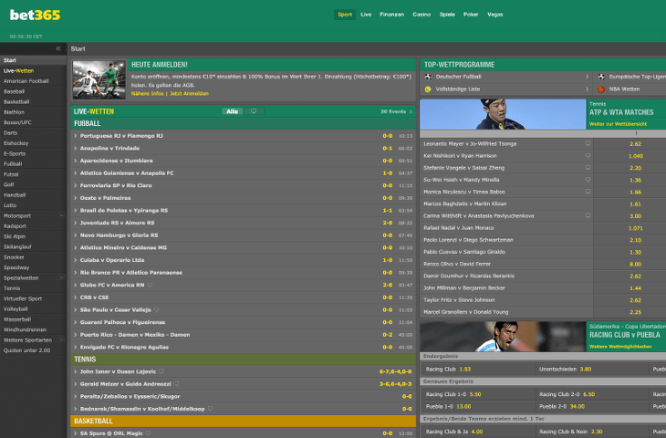Click Weiter zur Wettübersicht link

coord(618,124)
